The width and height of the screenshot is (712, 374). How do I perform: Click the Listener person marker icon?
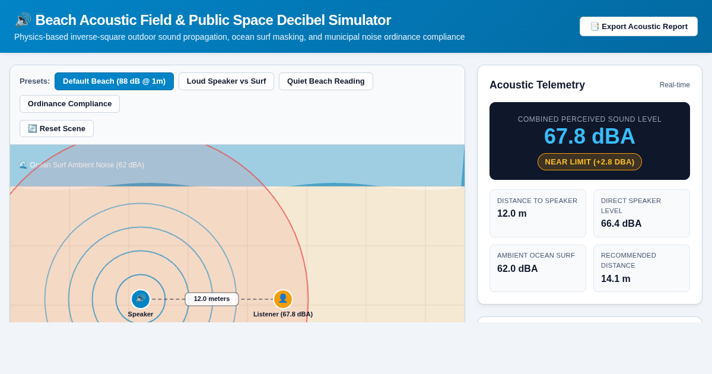[283, 299]
